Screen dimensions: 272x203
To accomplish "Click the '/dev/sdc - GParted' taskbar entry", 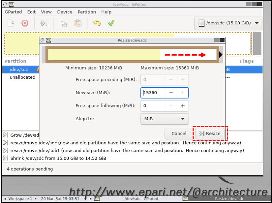I will (x=141, y=199).
